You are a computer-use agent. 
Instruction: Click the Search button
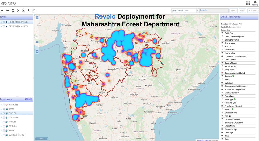pyautogui.click(x=233, y=10)
